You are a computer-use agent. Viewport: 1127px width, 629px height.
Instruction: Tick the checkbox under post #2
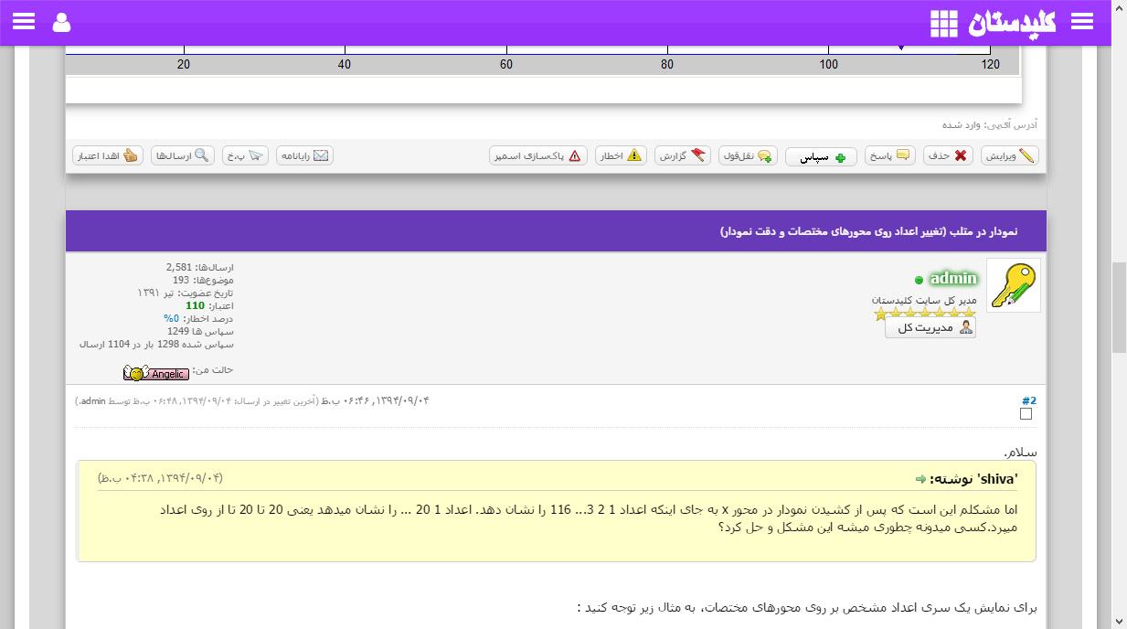[x=1026, y=414]
